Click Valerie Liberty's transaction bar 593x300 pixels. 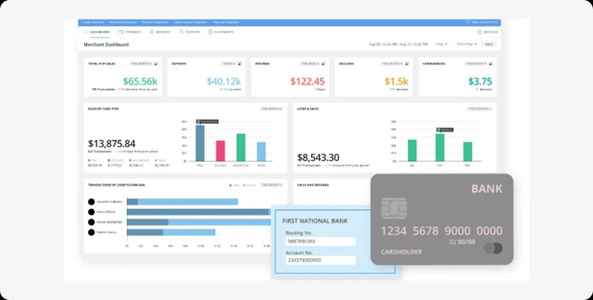click(x=171, y=232)
